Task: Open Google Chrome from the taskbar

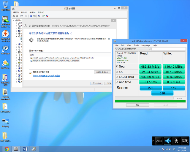Action: coord(7,149)
